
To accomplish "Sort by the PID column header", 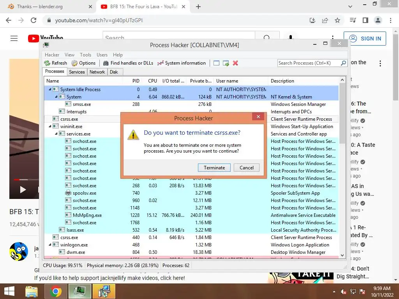I will point(132,81).
